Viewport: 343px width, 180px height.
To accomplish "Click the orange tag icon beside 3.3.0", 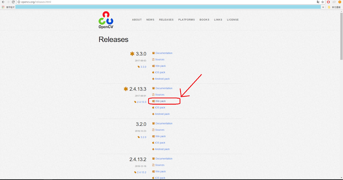I will point(139,66).
